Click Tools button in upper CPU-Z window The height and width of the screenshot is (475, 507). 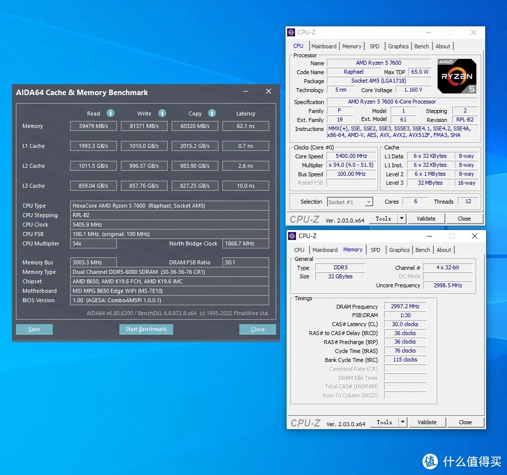384,219
